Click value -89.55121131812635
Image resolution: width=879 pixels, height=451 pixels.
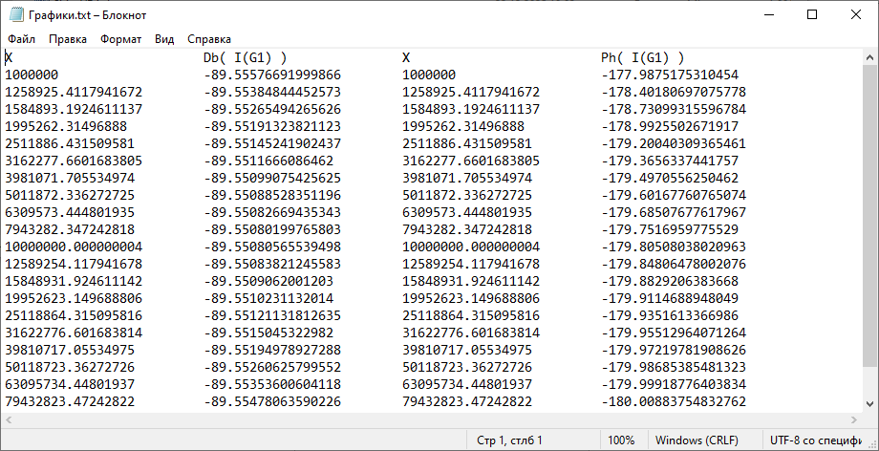point(272,316)
